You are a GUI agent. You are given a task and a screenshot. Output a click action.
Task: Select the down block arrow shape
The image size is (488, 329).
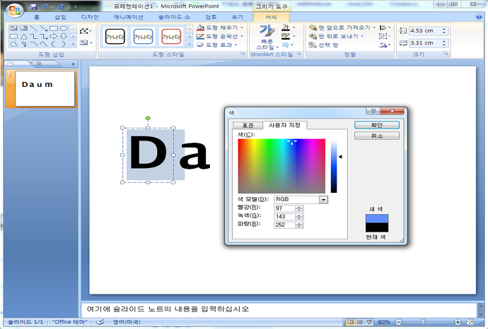64,36
